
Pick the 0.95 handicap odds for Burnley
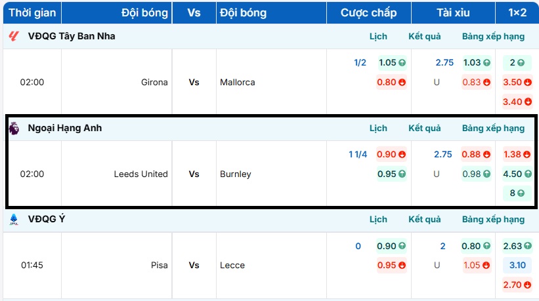(387, 174)
